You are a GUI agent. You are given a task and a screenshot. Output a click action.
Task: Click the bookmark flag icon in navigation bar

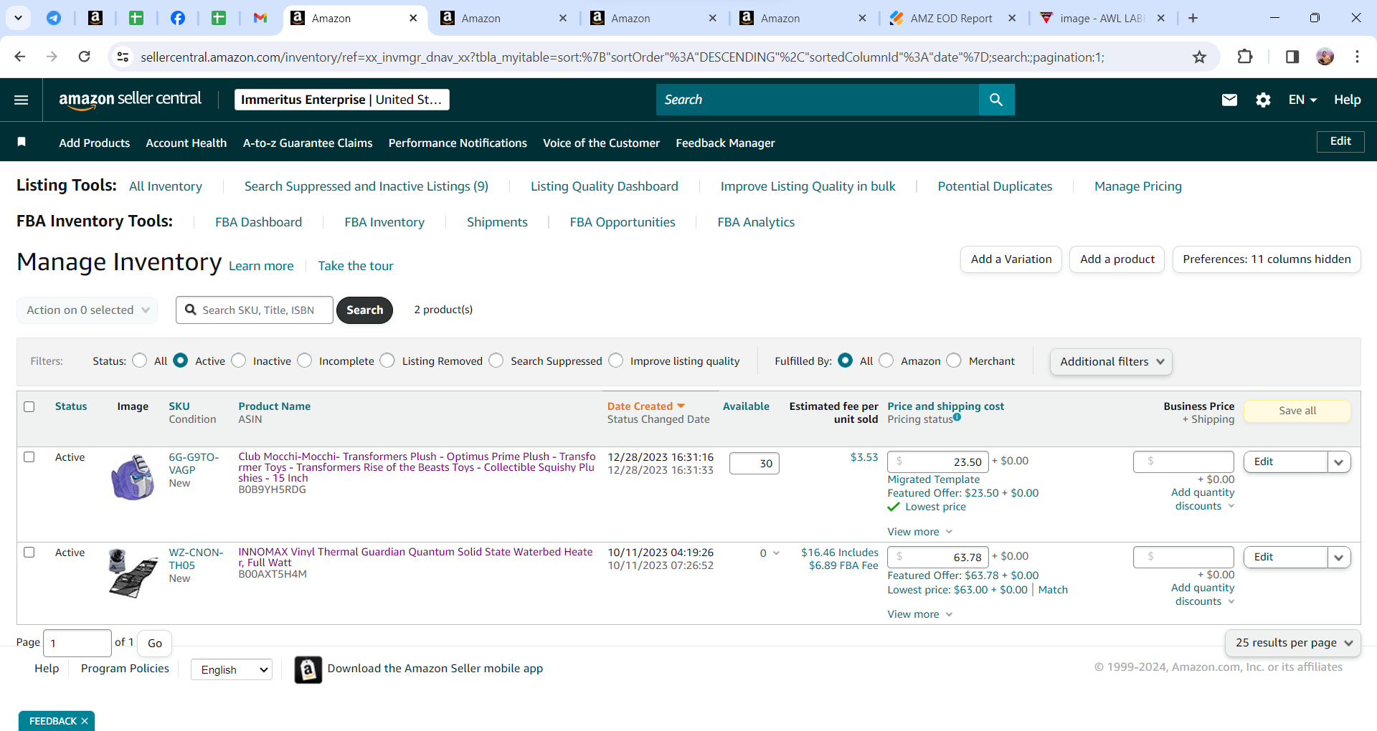[x=22, y=142]
